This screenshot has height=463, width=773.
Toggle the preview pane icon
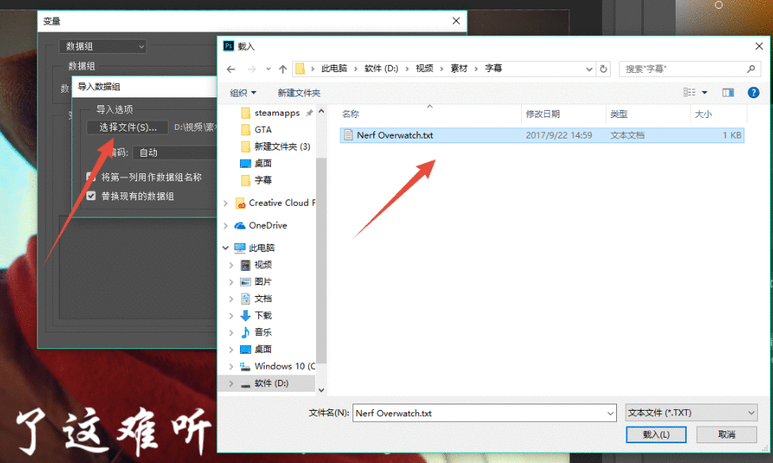[x=728, y=92]
